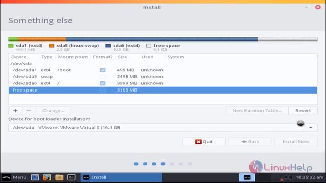Open the taskbar Menu button

(14, 177)
